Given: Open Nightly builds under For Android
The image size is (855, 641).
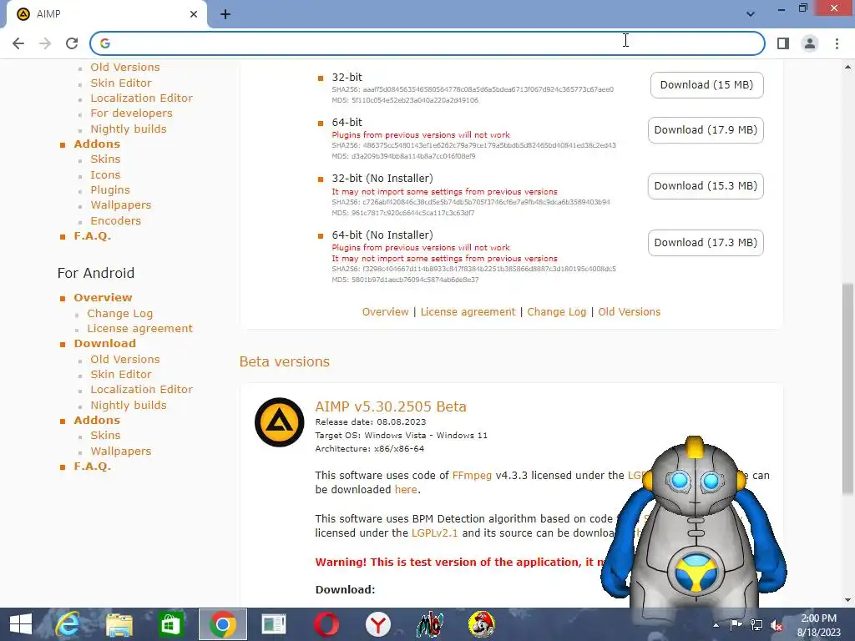Looking at the screenshot, I should click(x=128, y=406).
